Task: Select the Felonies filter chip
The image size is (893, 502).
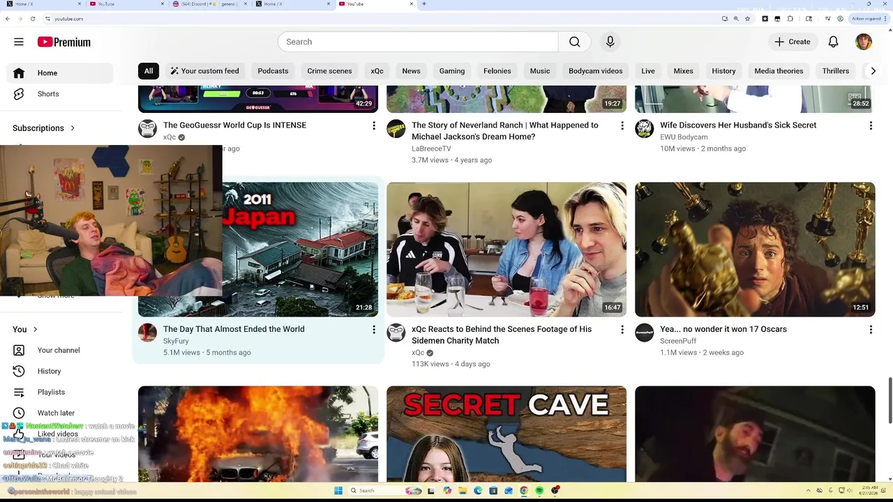Action: pyautogui.click(x=497, y=71)
